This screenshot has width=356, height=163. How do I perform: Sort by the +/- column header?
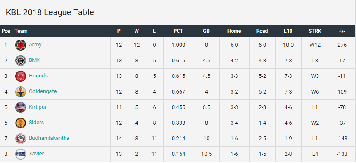click(x=342, y=31)
